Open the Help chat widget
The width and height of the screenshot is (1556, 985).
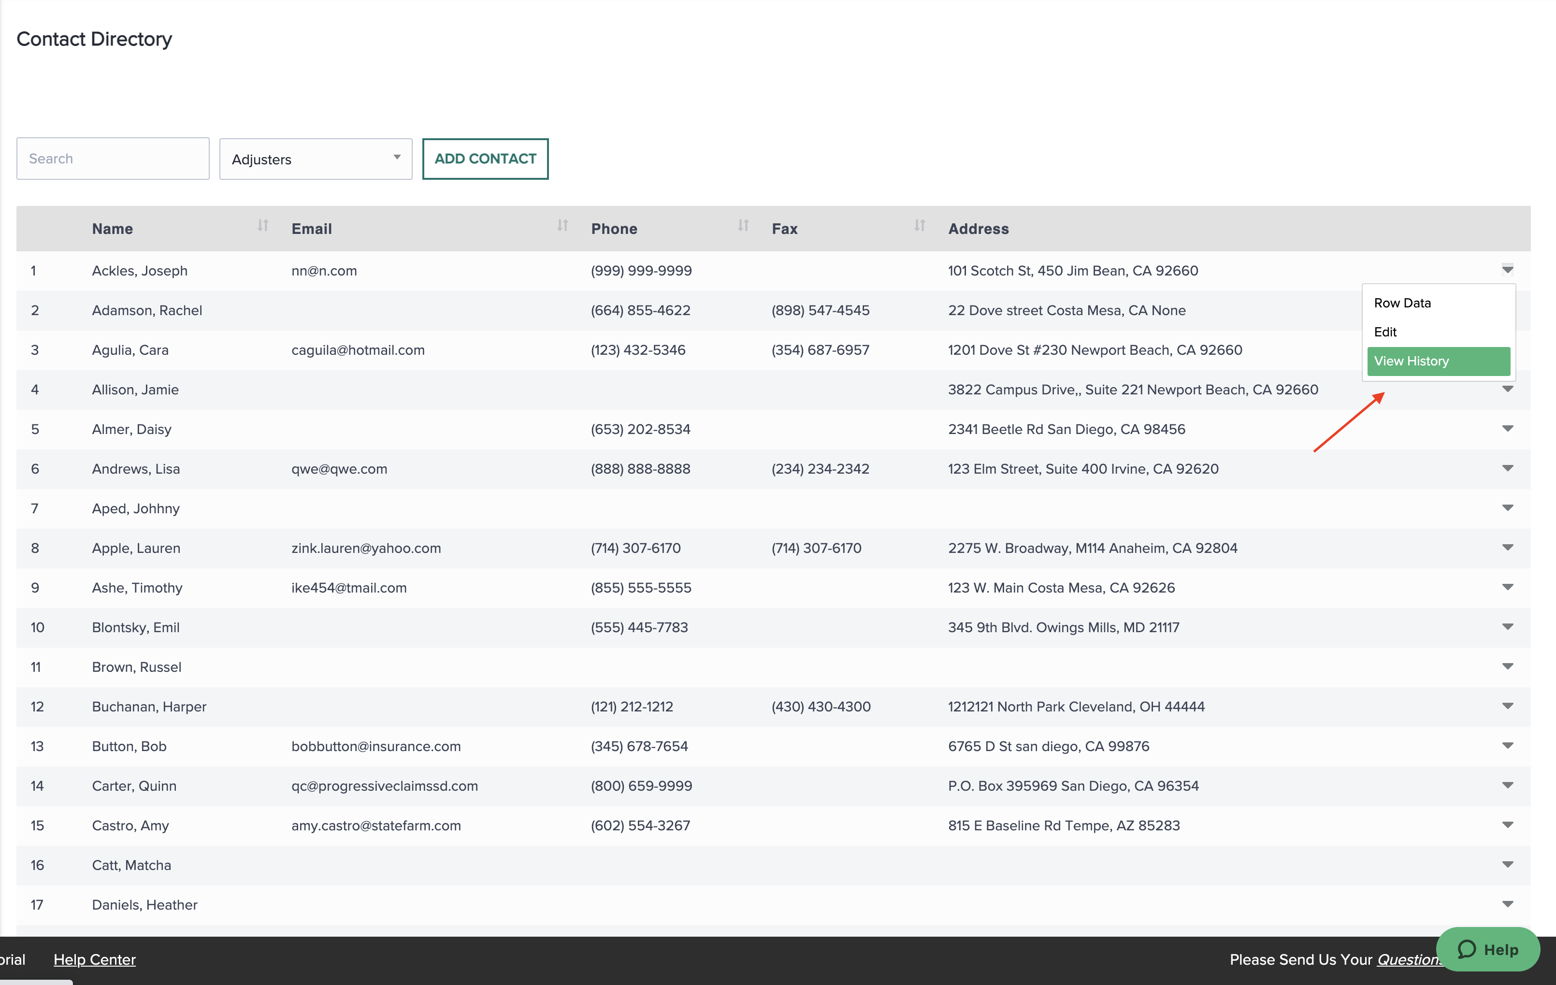pos(1487,949)
